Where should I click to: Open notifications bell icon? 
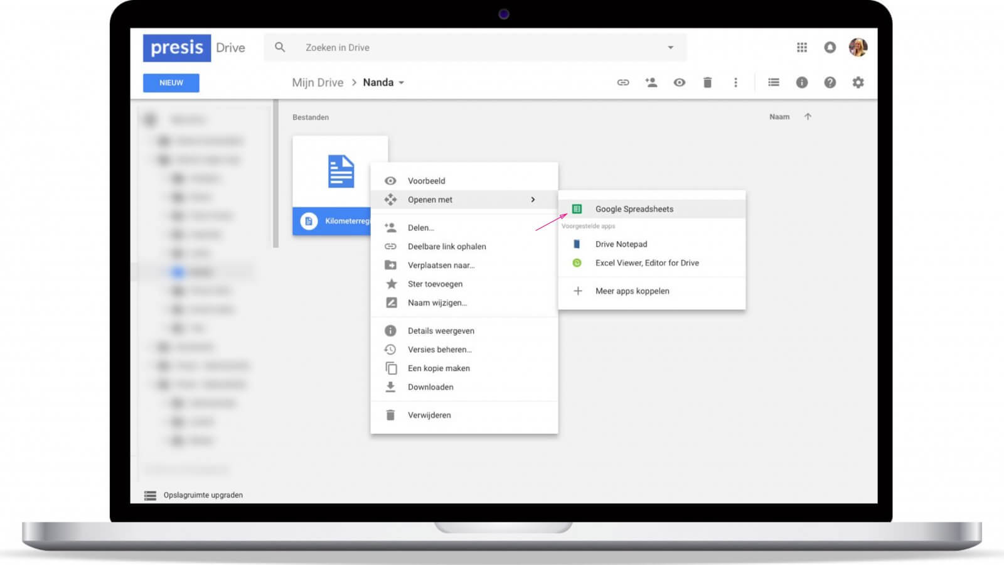830,47
